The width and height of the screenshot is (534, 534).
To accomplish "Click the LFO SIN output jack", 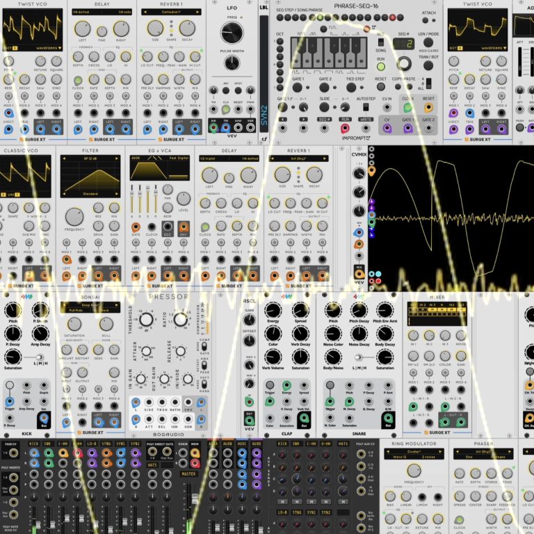I will pyautogui.click(x=213, y=128).
